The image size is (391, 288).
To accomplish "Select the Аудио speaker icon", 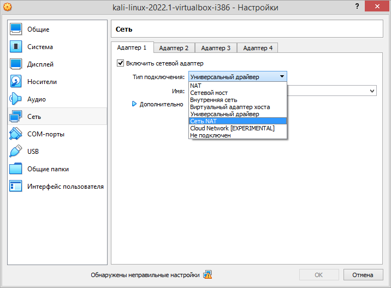I will pos(15,99).
